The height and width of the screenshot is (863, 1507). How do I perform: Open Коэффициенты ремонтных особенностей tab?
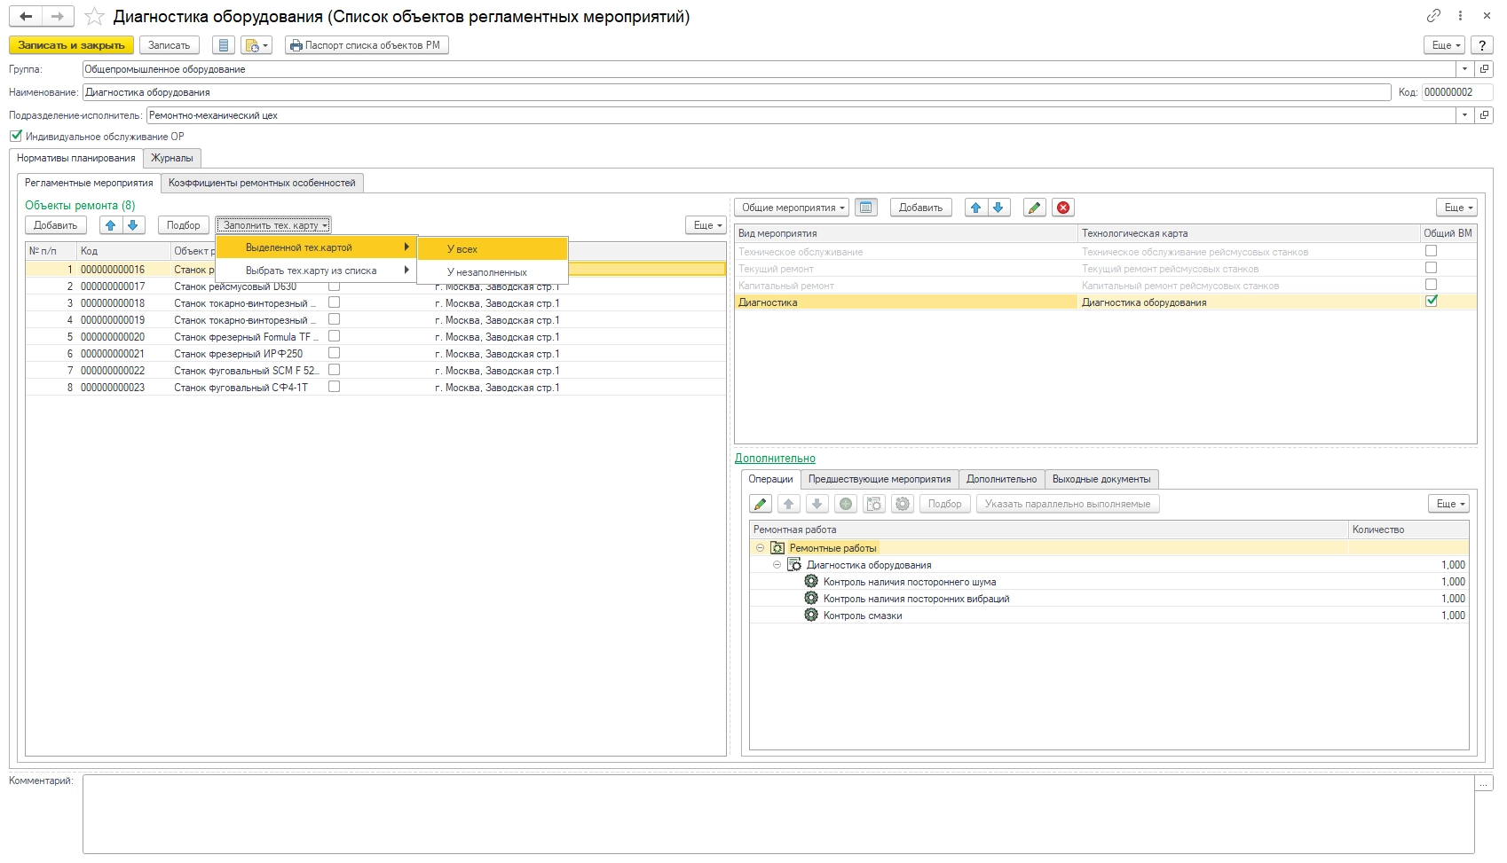point(262,183)
